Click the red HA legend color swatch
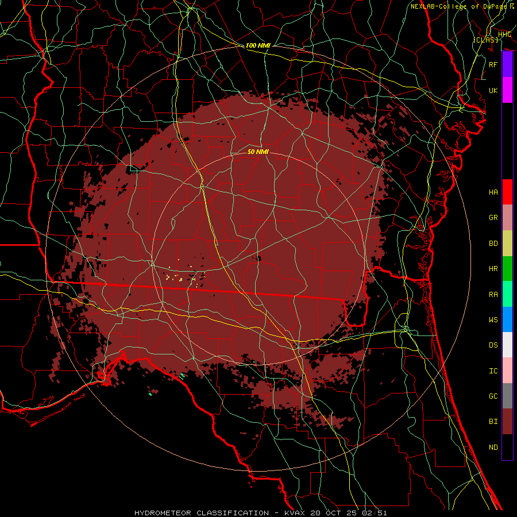 click(x=507, y=192)
